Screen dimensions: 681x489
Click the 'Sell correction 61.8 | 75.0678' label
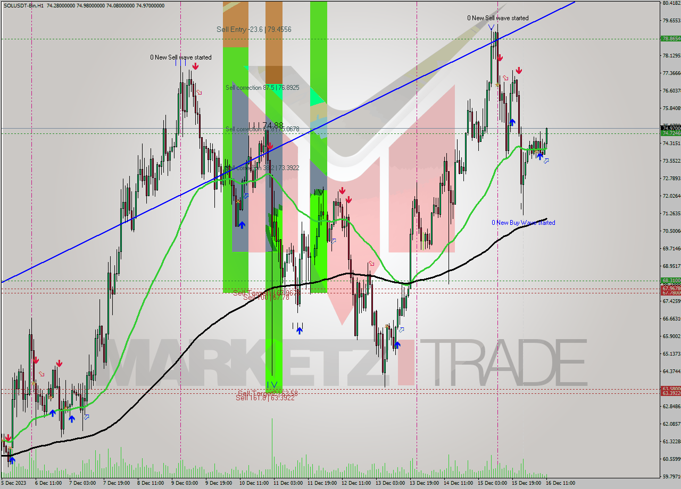click(262, 129)
